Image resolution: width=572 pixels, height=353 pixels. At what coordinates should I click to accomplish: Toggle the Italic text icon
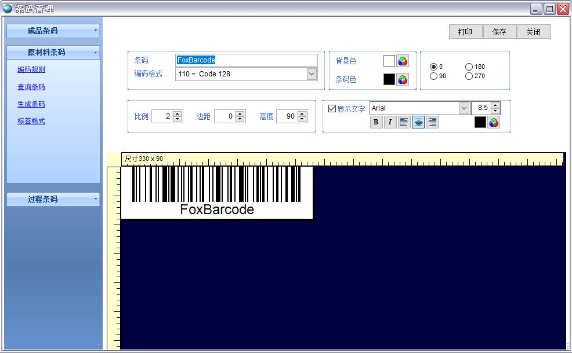390,122
